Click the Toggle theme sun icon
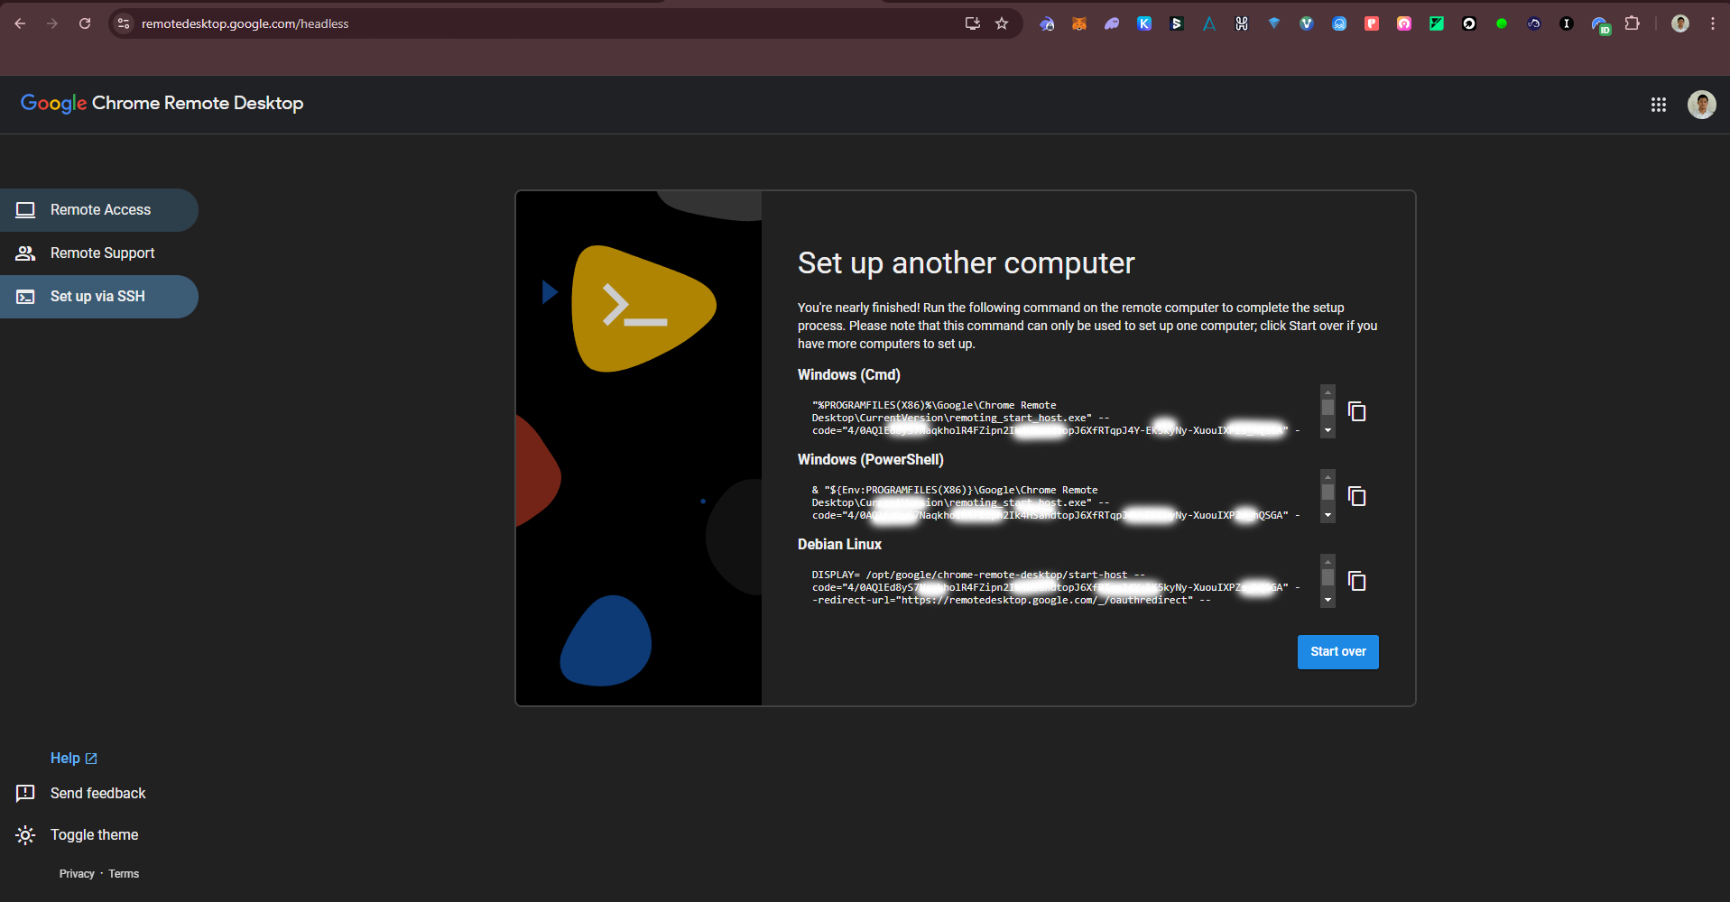Viewport: 1730px width, 902px height. tap(25, 835)
